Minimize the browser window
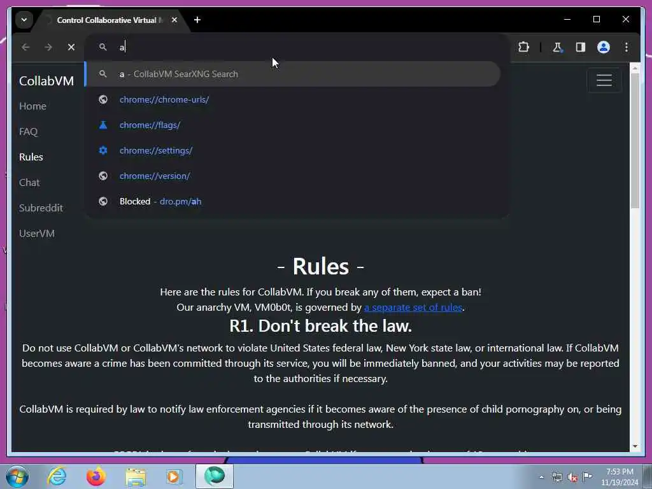652x489 pixels. tap(567, 19)
